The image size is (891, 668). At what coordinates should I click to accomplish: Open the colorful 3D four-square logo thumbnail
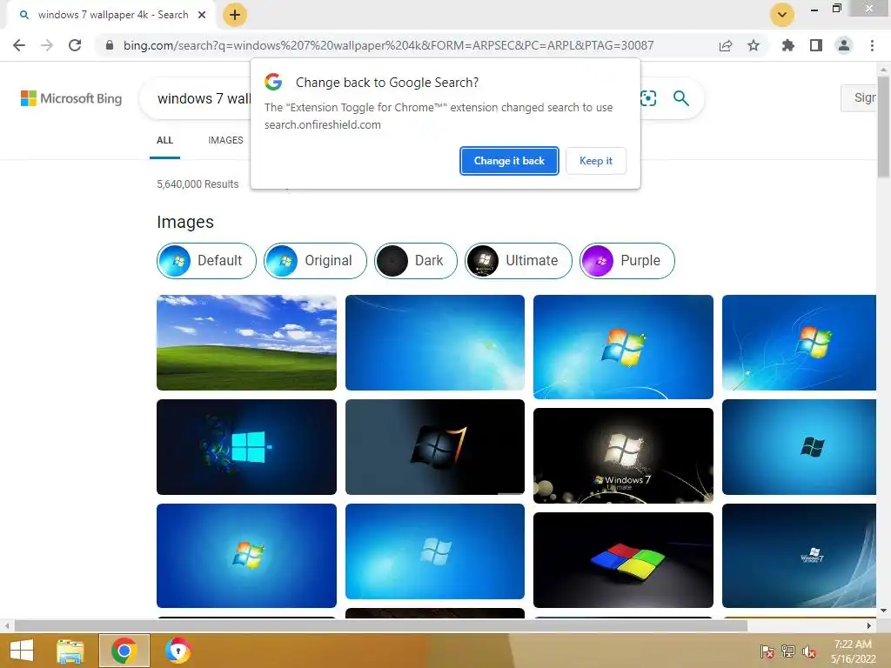[x=623, y=560]
